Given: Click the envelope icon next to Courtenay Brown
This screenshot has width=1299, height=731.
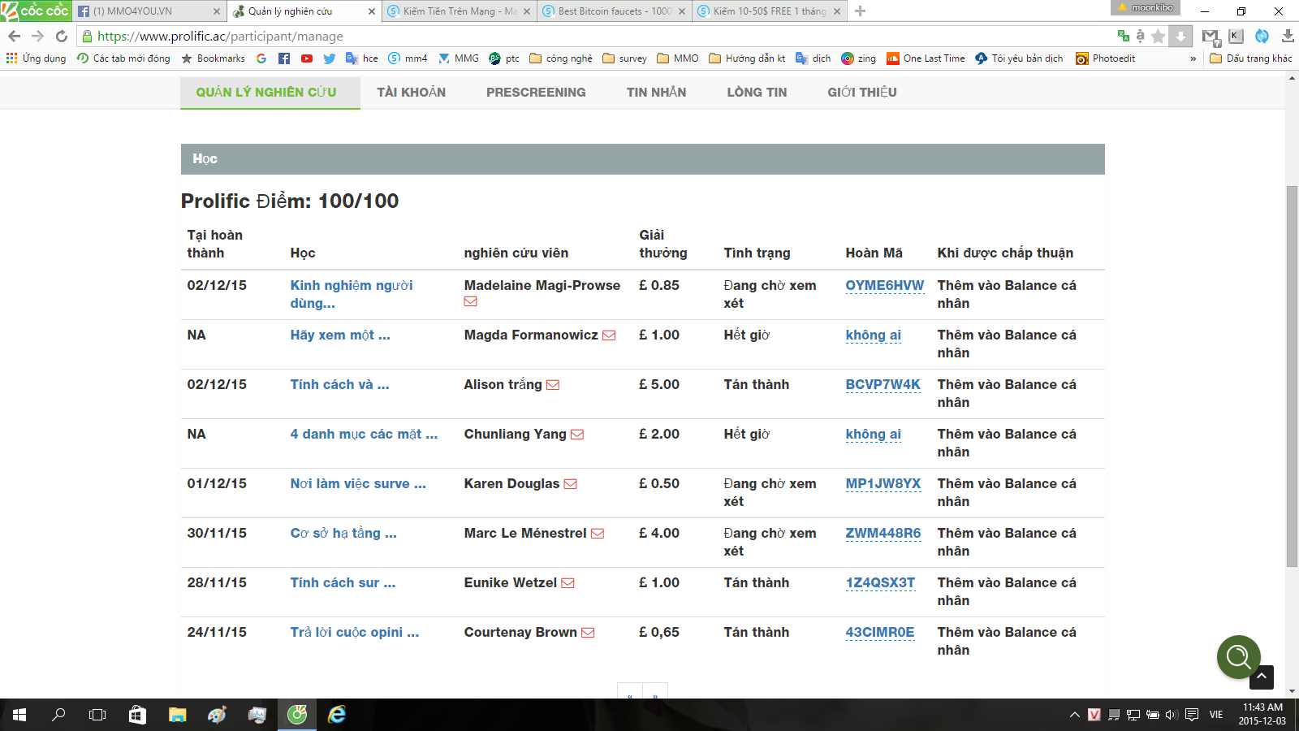Looking at the screenshot, I should (588, 633).
